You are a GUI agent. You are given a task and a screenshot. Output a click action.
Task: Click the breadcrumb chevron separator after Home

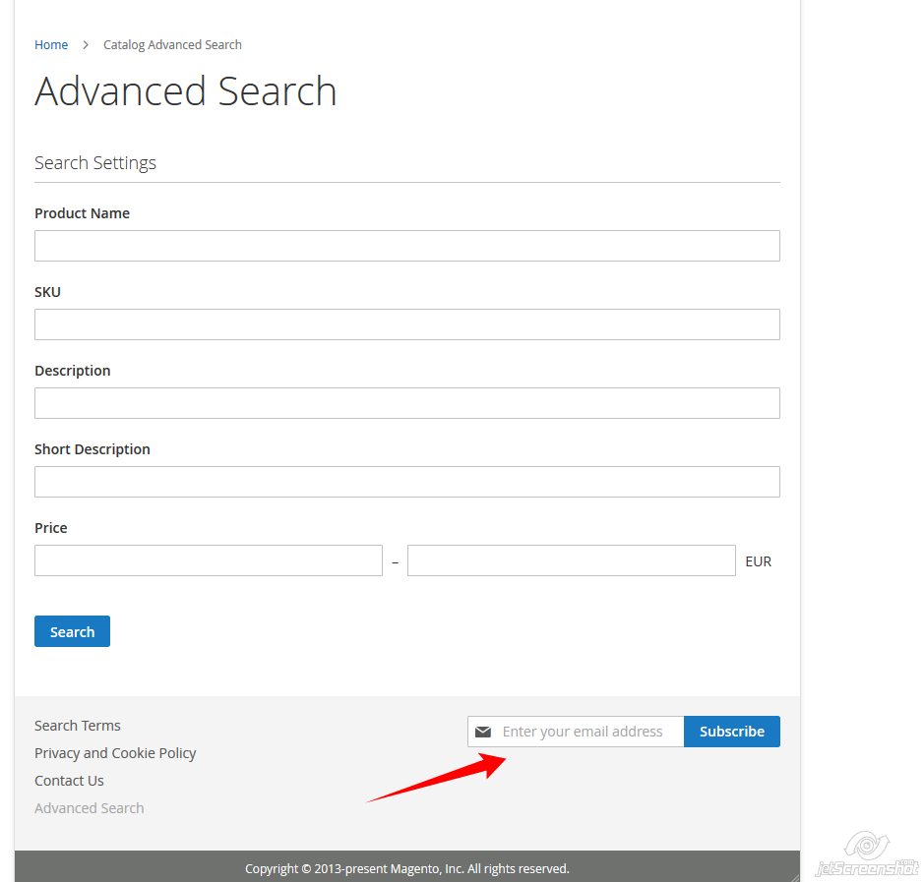(86, 45)
